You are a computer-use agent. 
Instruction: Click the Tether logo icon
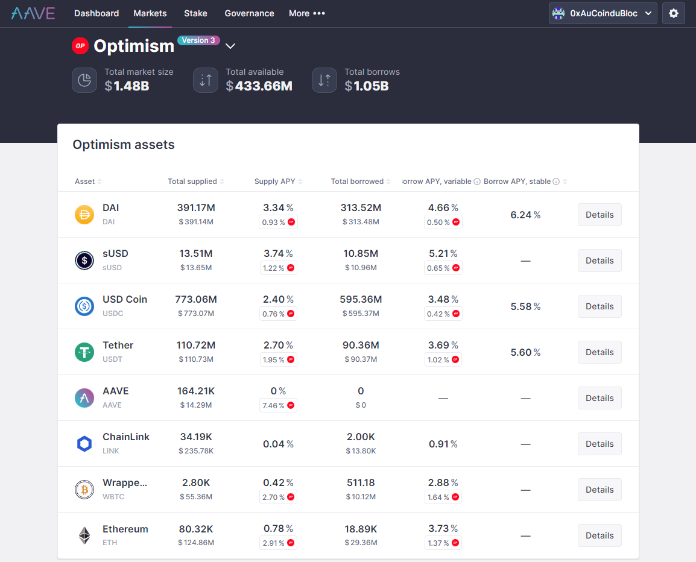click(x=84, y=352)
